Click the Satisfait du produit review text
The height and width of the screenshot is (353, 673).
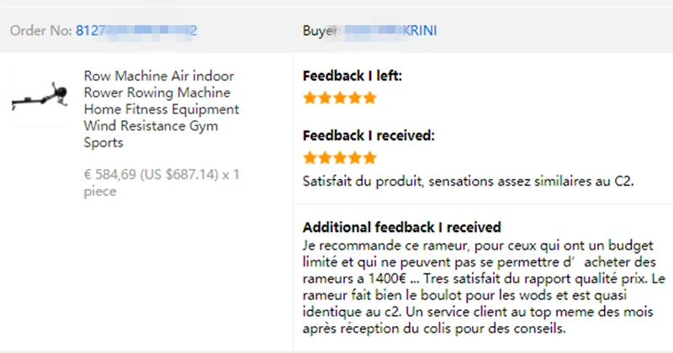coord(469,182)
